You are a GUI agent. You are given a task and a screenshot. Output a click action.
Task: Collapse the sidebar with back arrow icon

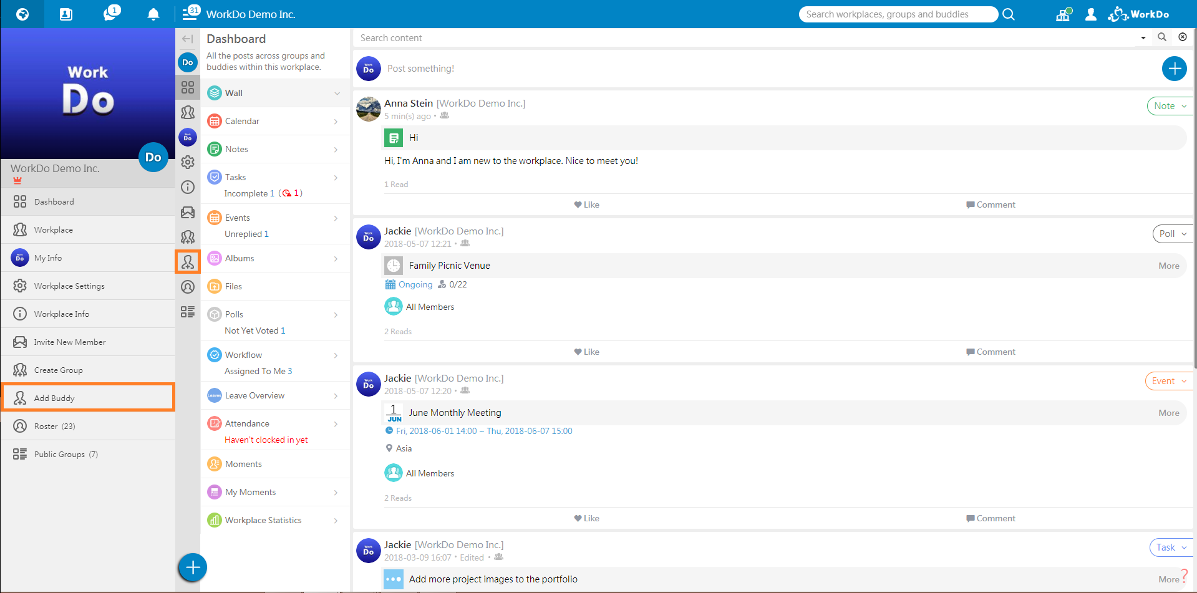tap(187, 39)
